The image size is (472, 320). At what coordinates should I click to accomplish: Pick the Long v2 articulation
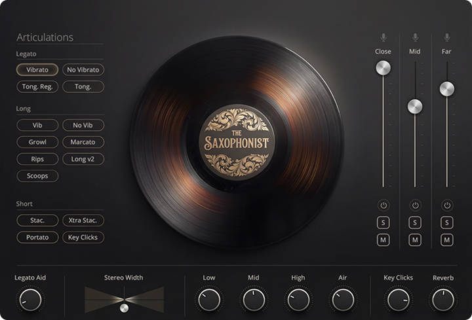coord(83,159)
